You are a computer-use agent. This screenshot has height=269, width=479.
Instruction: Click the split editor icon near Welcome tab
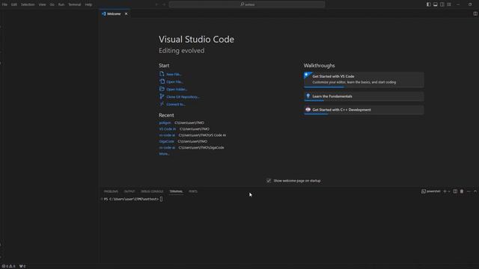pyautogui.click(x=475, y=13)
